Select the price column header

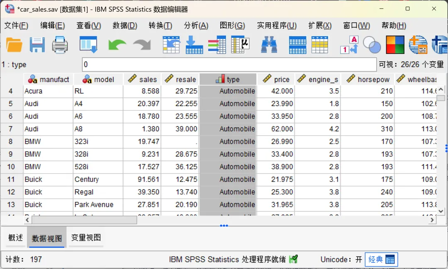[x=276, y=80]
